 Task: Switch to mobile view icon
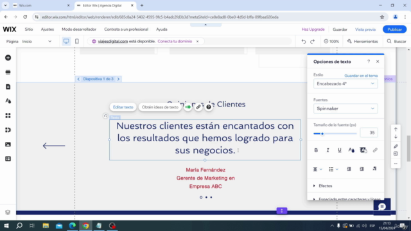[x=77, y=41]
